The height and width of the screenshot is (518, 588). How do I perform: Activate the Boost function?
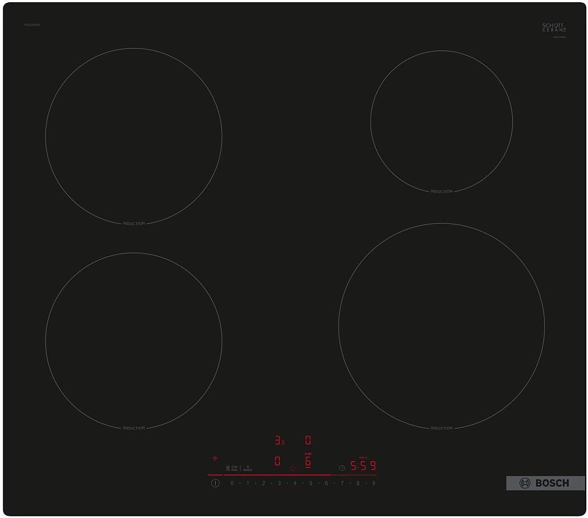[248, 468]
